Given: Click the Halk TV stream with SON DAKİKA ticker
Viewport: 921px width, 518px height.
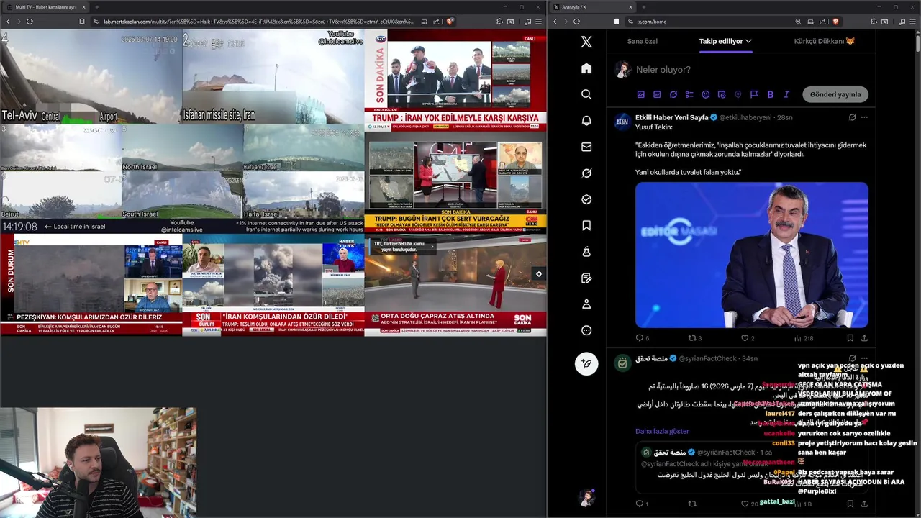Looking at the screenshot, I should point(455,81).
